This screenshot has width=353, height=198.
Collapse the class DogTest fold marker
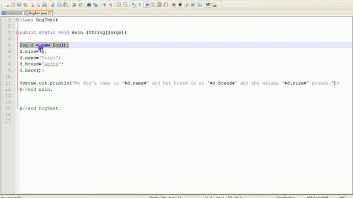(x=17, y=20)
